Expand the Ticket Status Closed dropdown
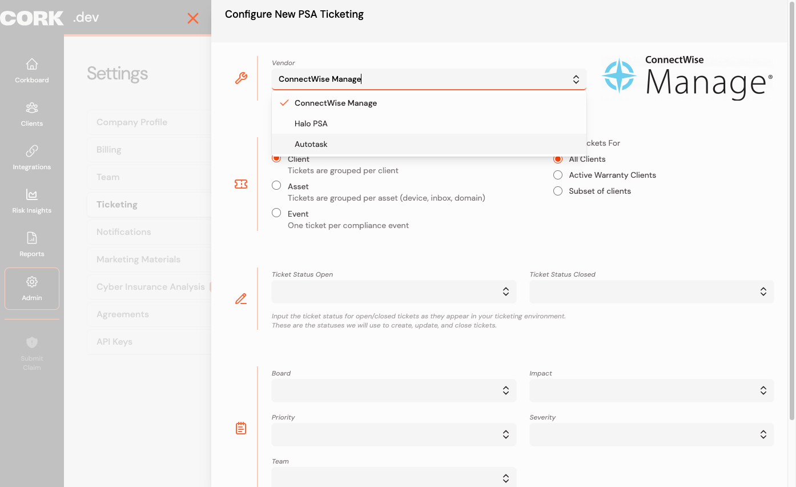 coord(652,292)
